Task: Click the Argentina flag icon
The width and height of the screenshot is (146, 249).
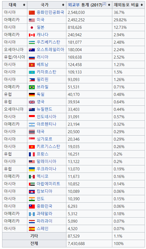Action: tap(32, 124)
